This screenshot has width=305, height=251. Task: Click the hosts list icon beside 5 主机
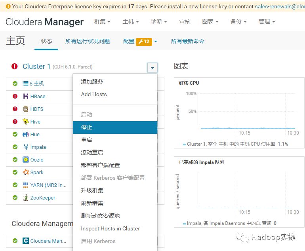tap(25, 84)
